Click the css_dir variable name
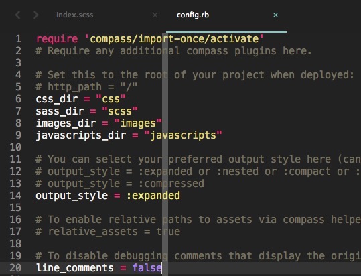 [57, 99]
